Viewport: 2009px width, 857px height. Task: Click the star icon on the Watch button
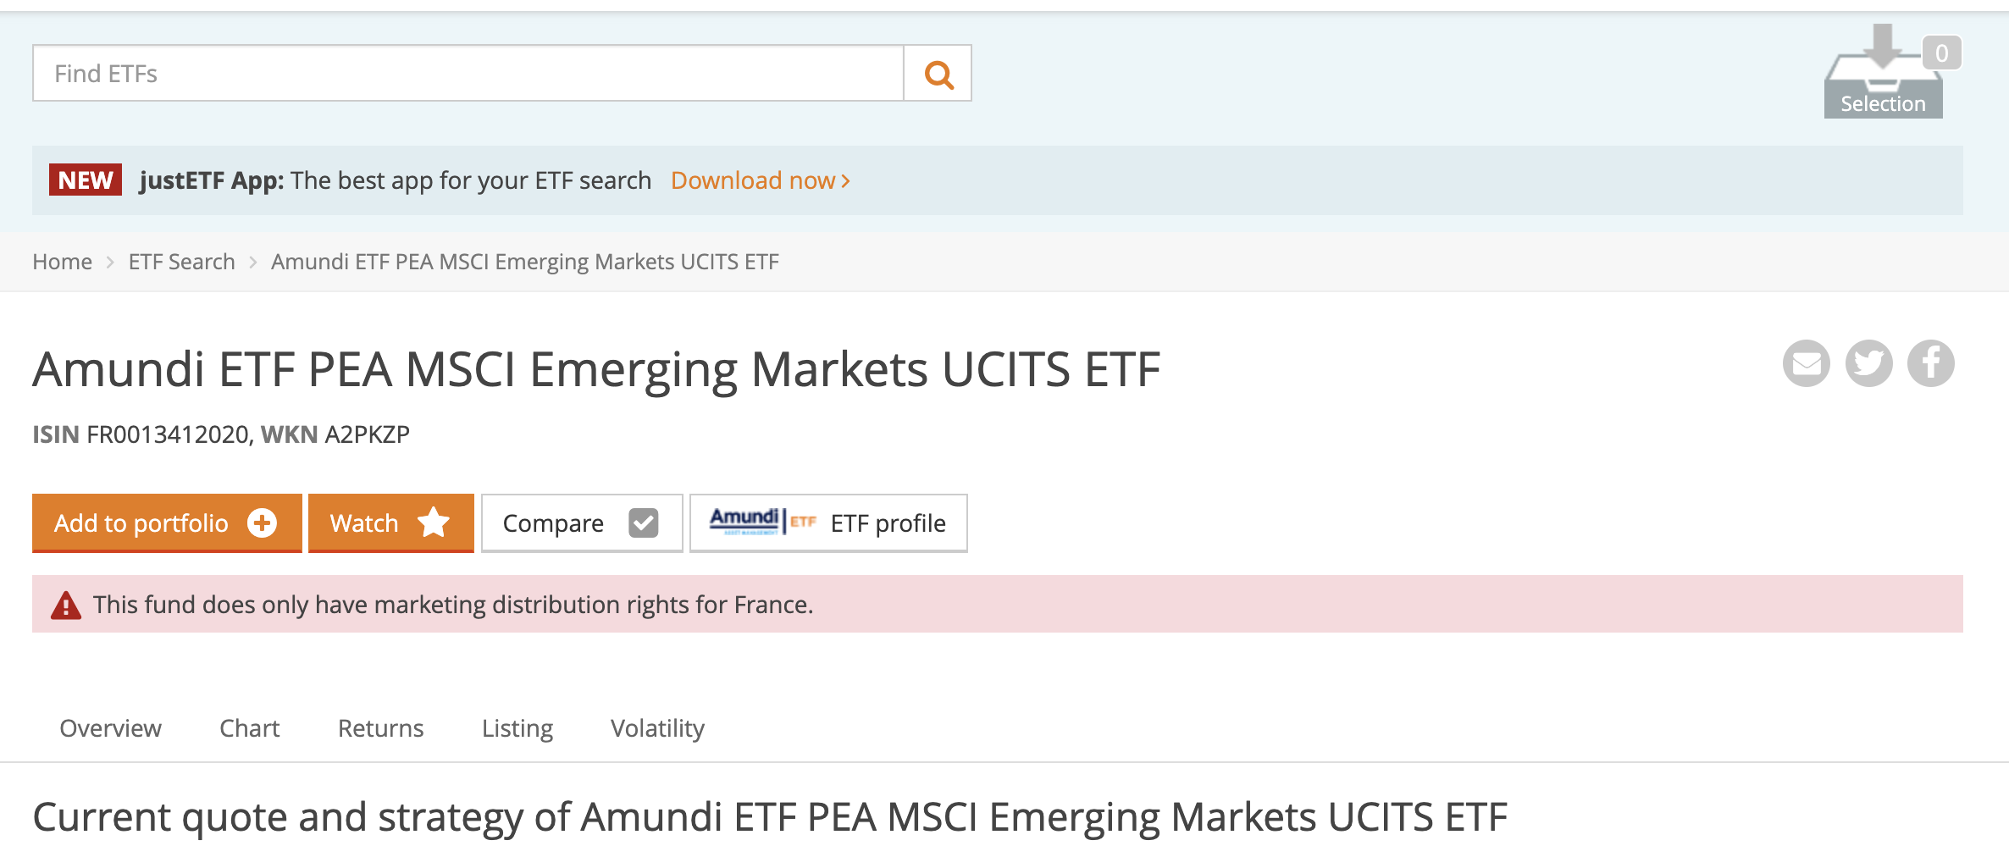[x=434, y=522]
